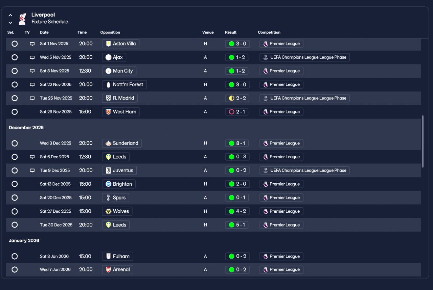Open the 4 - 2 result against Wolves
The width and height of the screenshot is (433, 290).
point(237,211)
